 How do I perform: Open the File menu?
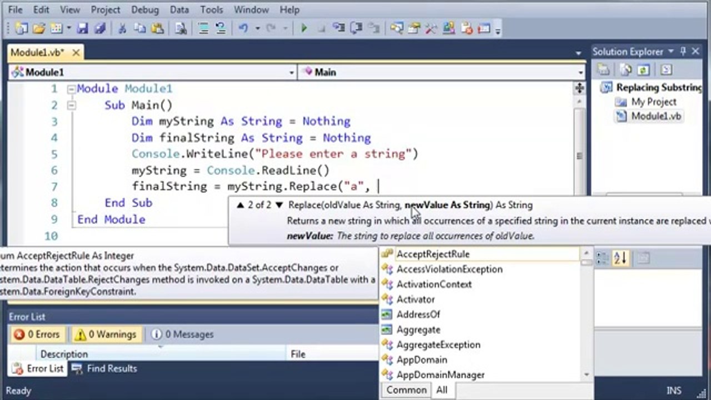click(x=16, y=9)
